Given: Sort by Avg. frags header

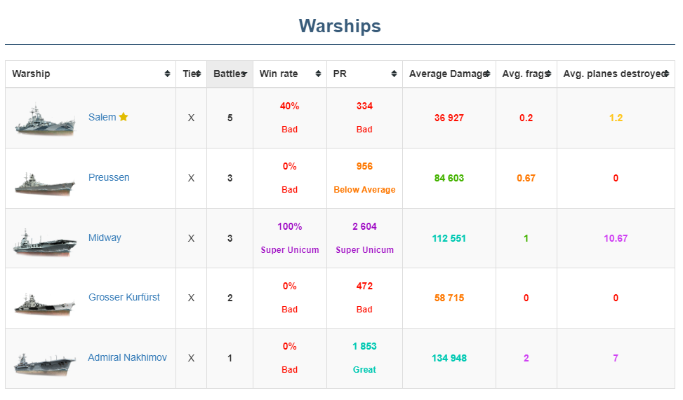Looking at the screenshot, I should click(x=526, y=74).
